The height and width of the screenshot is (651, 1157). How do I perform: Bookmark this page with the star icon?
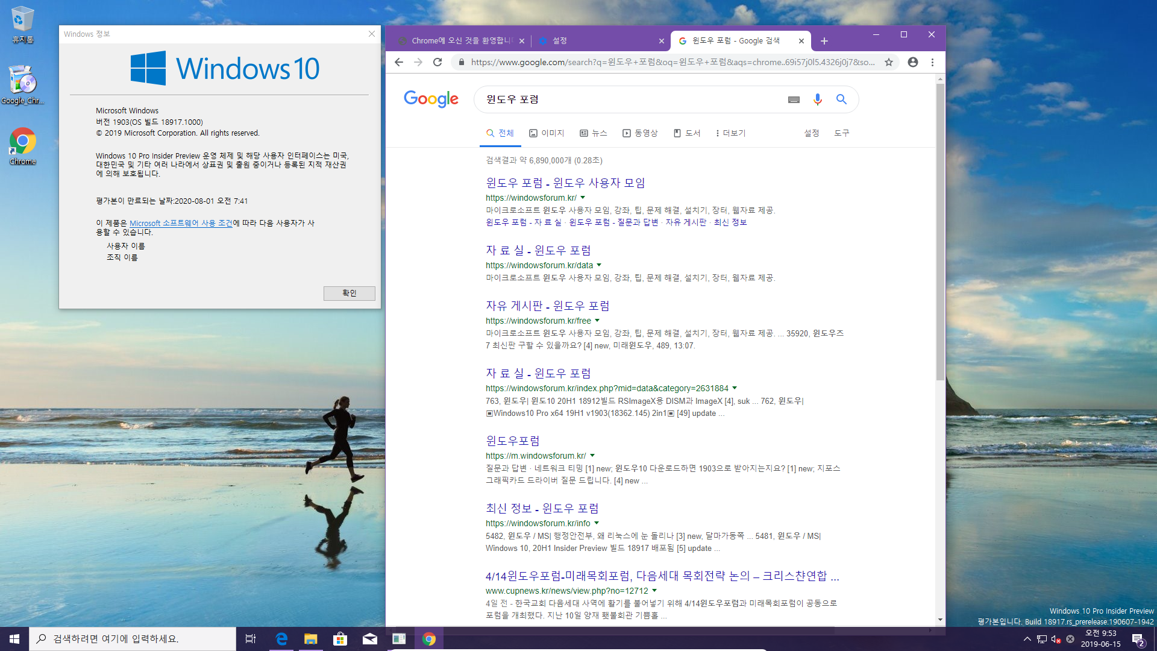coord(889,62)
